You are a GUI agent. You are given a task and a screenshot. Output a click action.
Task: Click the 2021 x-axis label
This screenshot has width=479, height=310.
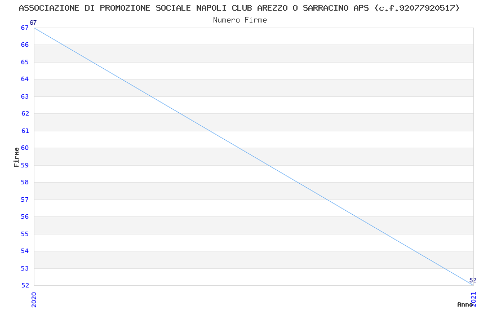[x=473, y=299]
